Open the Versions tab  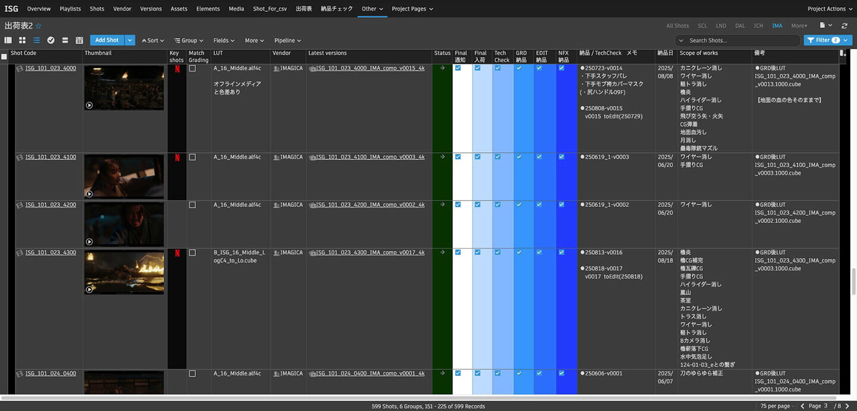[x=151, y=9]
